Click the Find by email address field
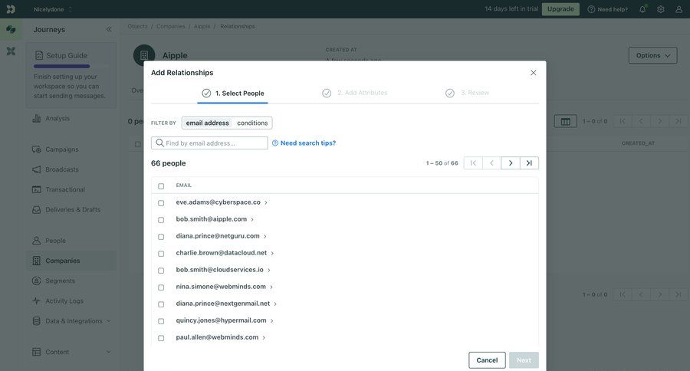 pos(215,143)
